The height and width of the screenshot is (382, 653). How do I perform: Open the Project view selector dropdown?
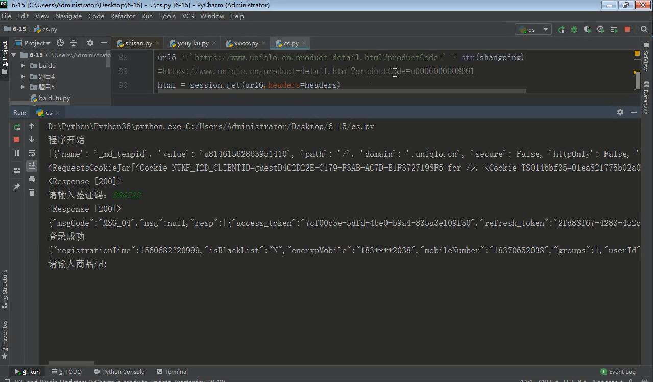[x=33, y=43]
